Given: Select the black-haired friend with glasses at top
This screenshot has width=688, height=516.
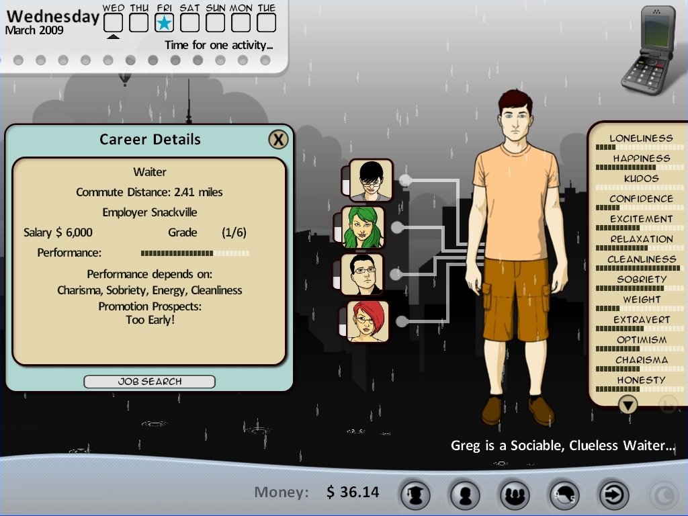Looking at the screenshot, I should pyautogui.click(x=371, y=180).
